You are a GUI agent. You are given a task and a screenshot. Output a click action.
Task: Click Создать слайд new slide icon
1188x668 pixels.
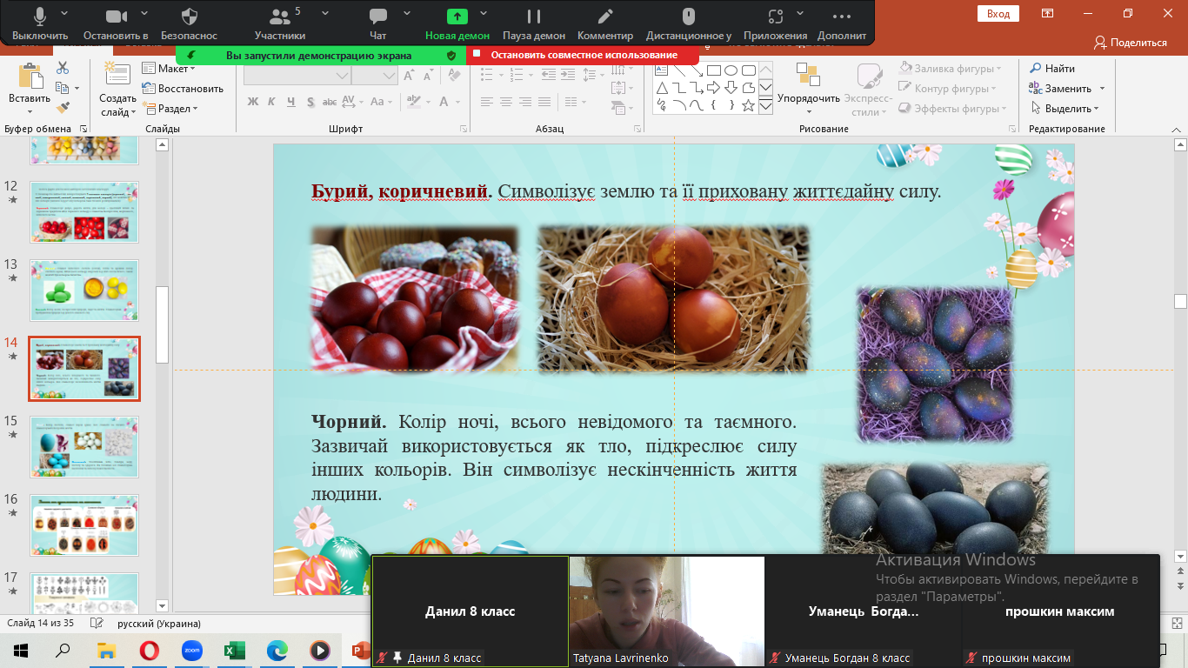[x=117, y=74]
